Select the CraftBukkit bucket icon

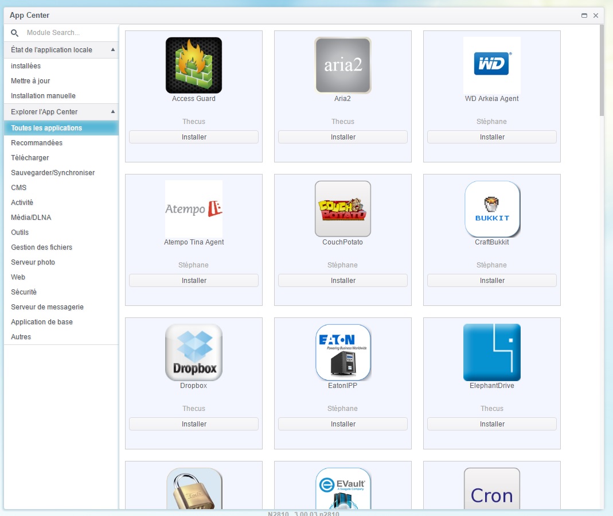pyautogui.click(x=492, y=208)
